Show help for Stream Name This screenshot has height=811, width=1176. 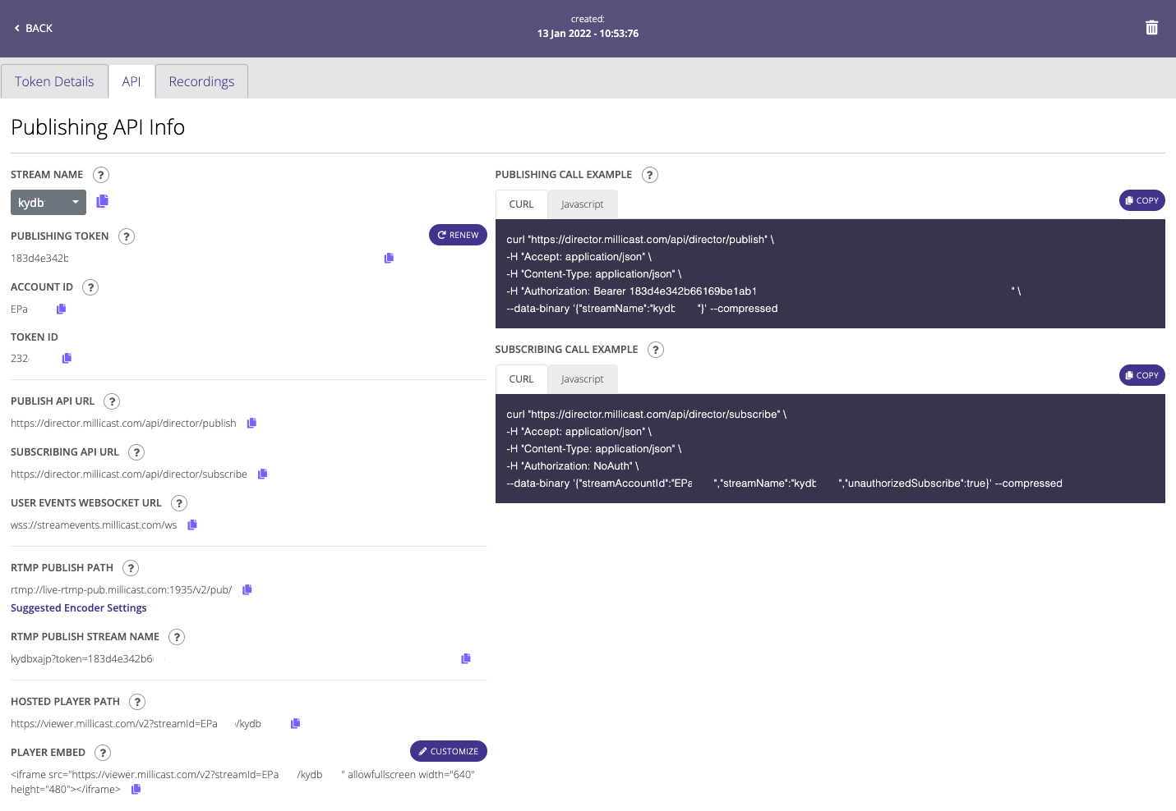(101, 175)
